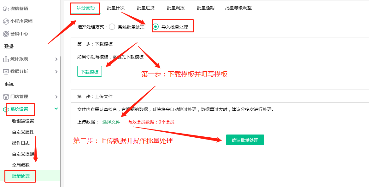The image size is (369, 187).
Task: Open 营销中心 via its sidebar icon
Action: tap(5, 34)
